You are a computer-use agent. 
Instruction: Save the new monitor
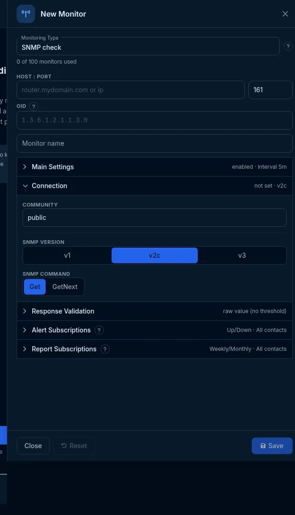[272, 446]
